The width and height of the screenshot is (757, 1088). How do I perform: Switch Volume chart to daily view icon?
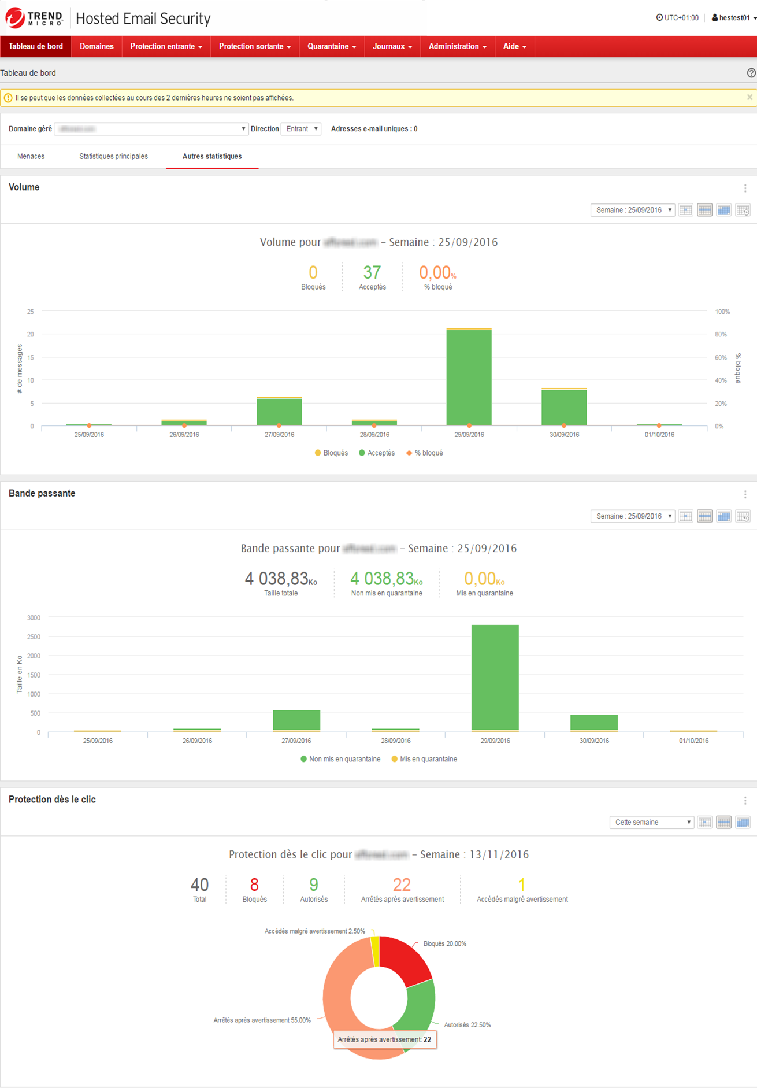coord(685,210)
